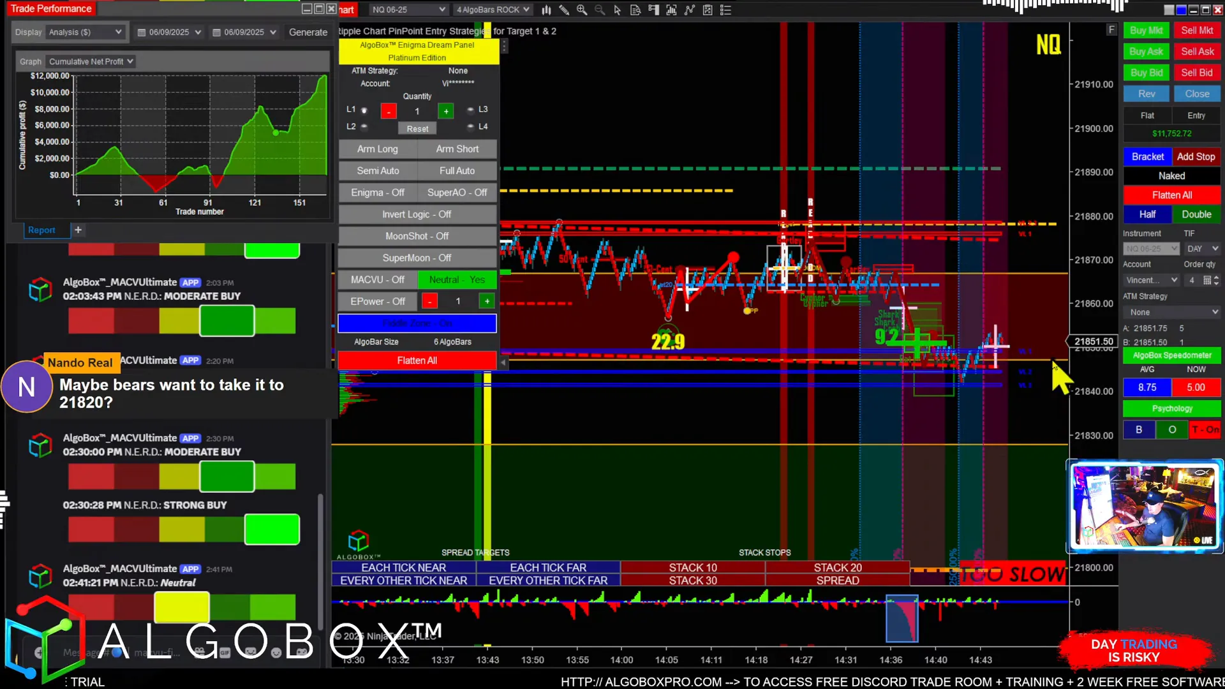
Task: Toggle the chart trader icon
Action: click(x=653, y=10)
